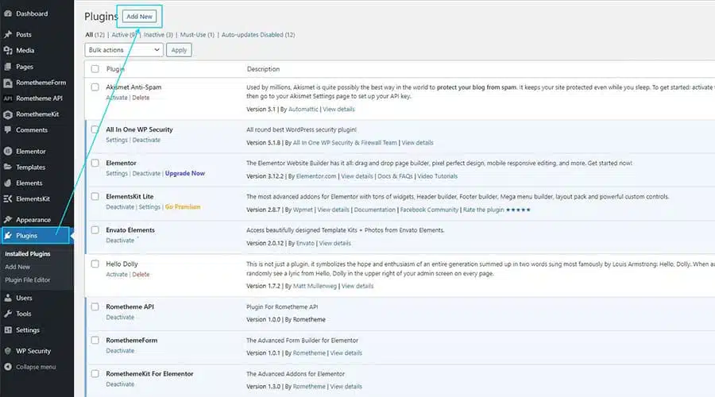Open View details for RomethemeKit For Elementor
Image resolution: width=715 pixels, height=397 pixels.
[x=346, y=387]
